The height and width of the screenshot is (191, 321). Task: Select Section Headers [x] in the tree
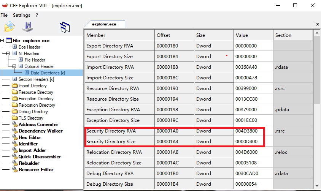pyautogui.click(x=36, y=79)
